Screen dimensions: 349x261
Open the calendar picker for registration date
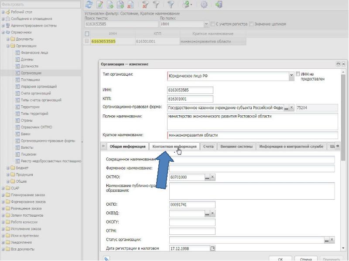click(x=213, y=248)
